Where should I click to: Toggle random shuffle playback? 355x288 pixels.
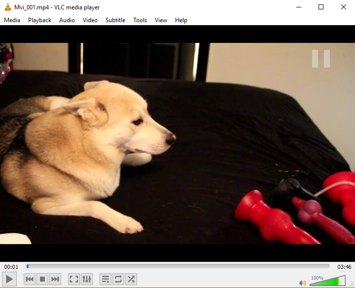click(131, 279)
